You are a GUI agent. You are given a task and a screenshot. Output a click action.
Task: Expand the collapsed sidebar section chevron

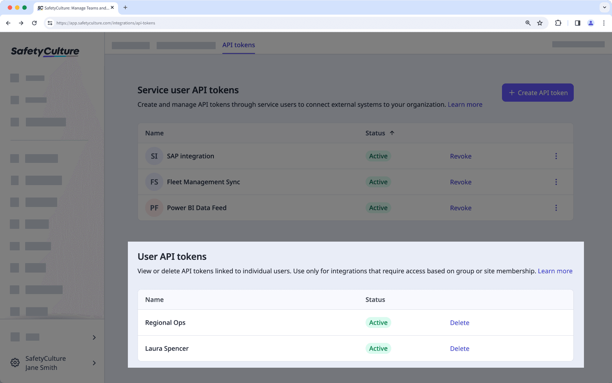pyautogui.click(x=94, y=337)
